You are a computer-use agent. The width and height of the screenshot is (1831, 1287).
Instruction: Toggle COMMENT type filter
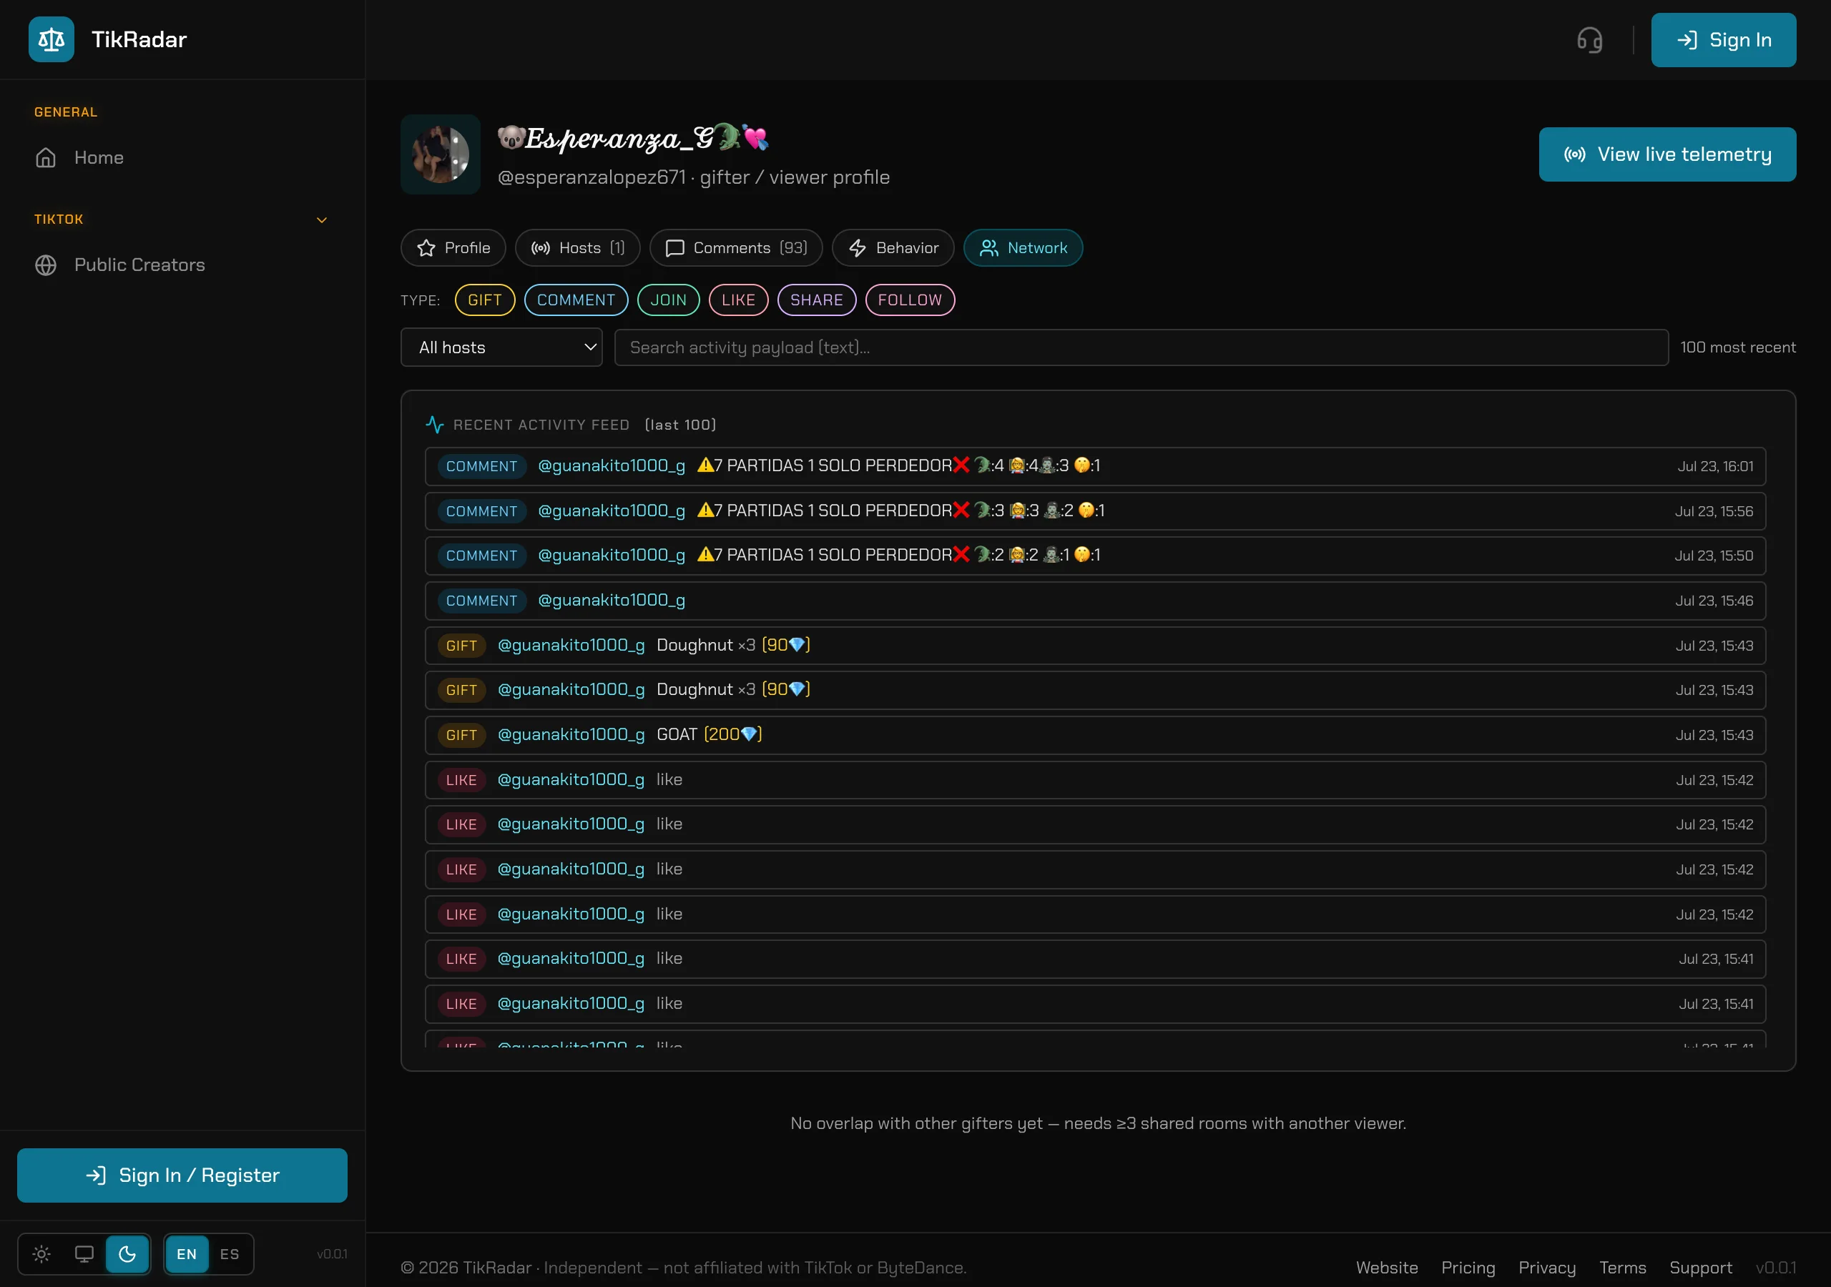click(576, 300)
